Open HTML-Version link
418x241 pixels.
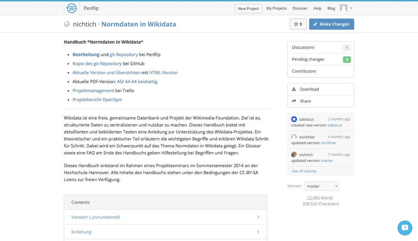[x=164, y=72]
